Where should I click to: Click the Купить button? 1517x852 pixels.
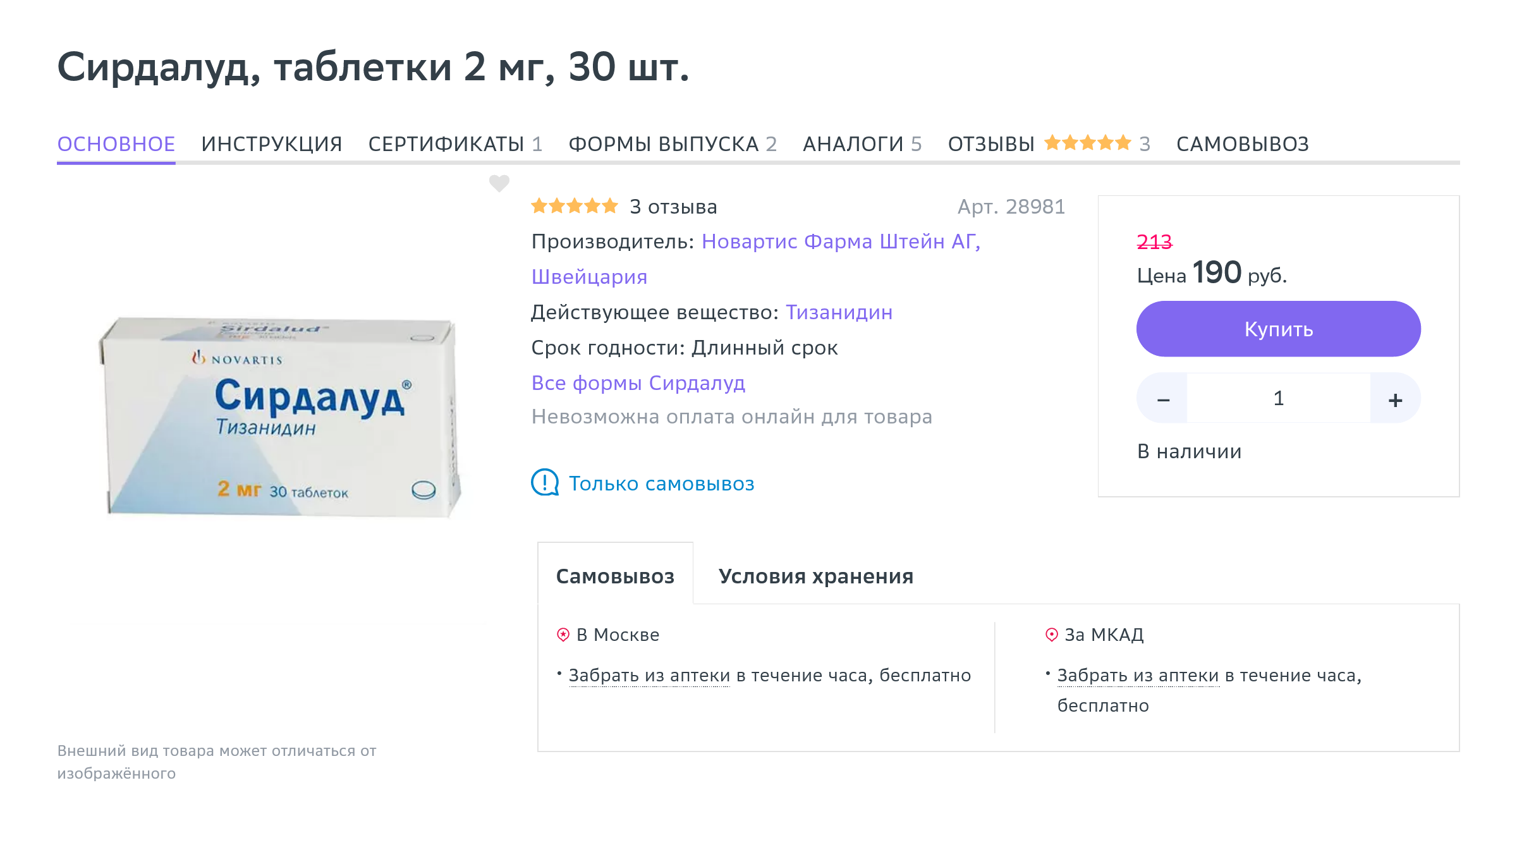pyautogui.click(x=1279, y=329)
